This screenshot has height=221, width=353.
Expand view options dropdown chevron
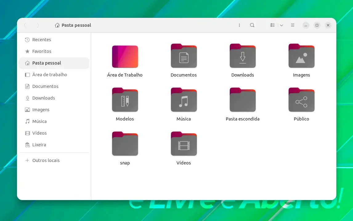tap(282, 25)
